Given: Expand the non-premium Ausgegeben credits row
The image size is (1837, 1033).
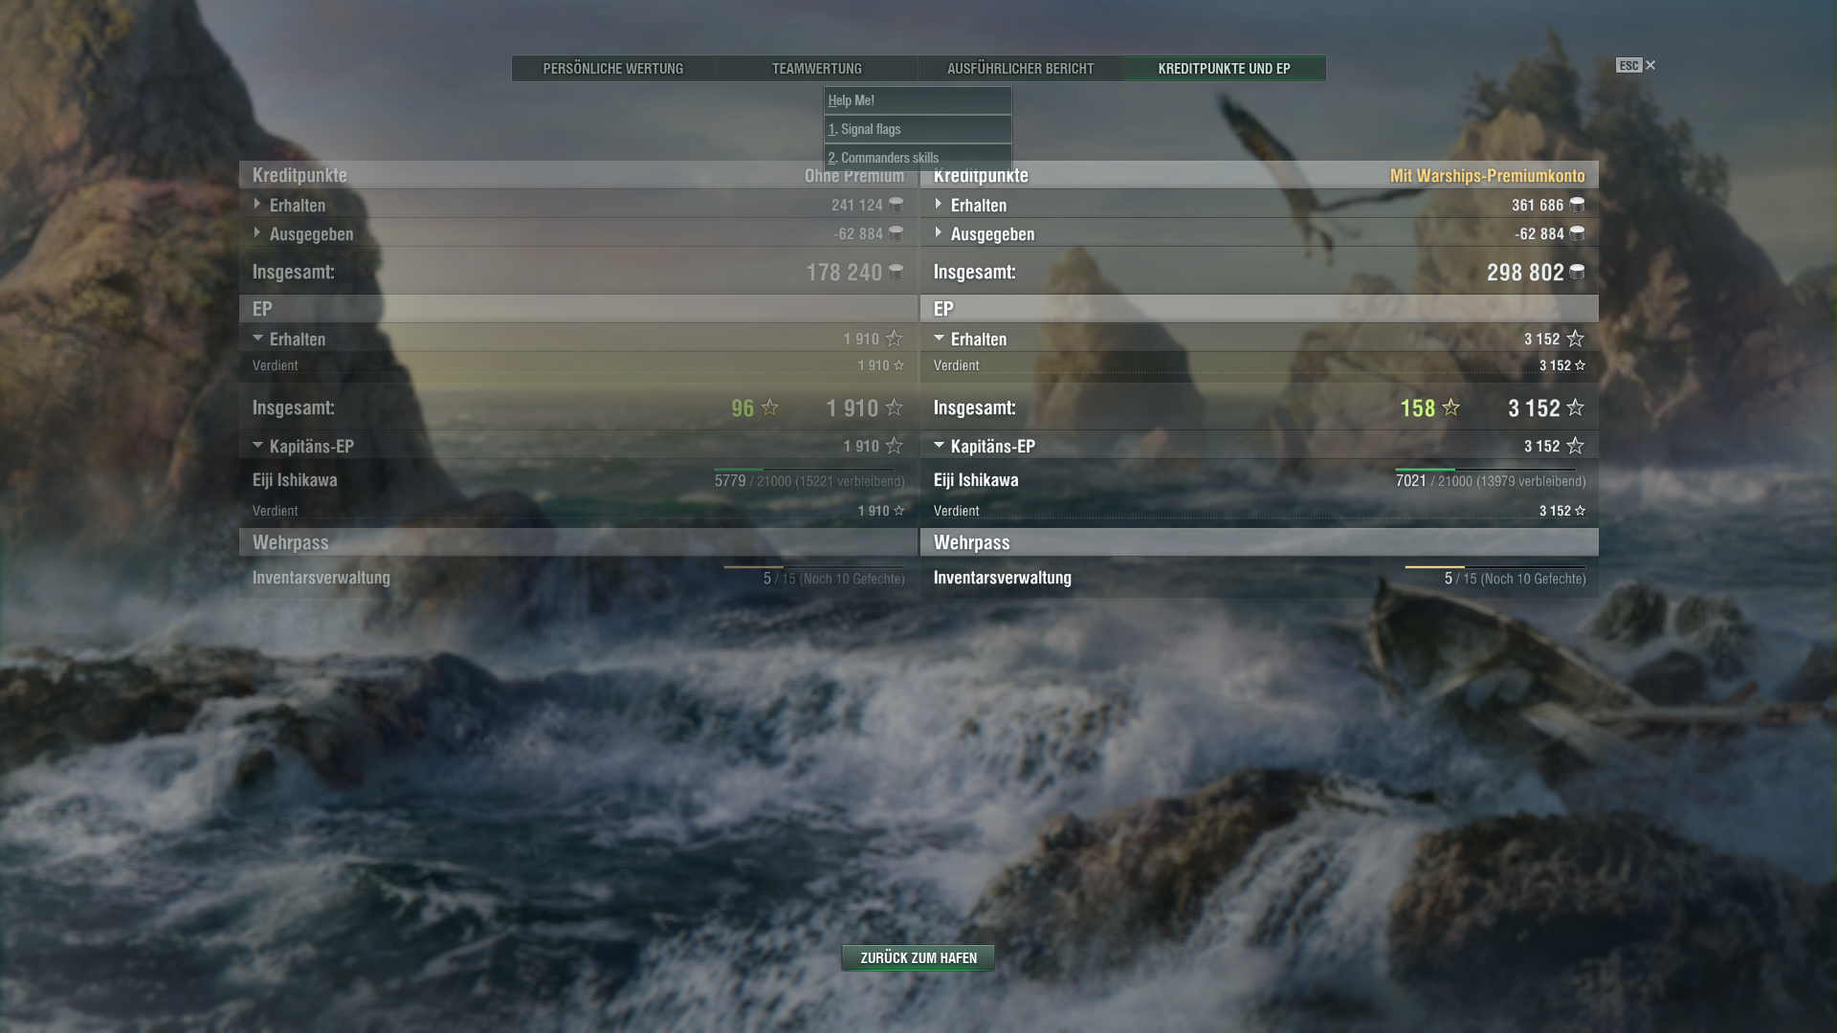Looking at the screenshot, I should point(257,233).
